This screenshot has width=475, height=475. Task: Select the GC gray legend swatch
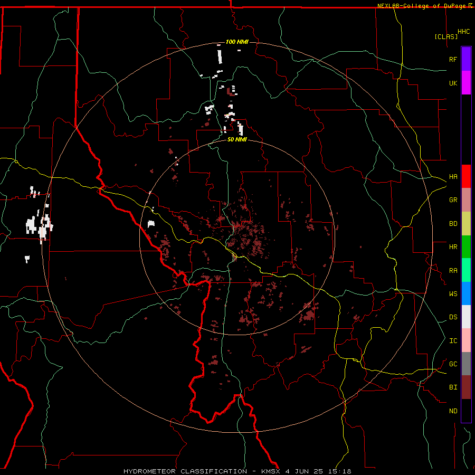click(x=466, y=364)
